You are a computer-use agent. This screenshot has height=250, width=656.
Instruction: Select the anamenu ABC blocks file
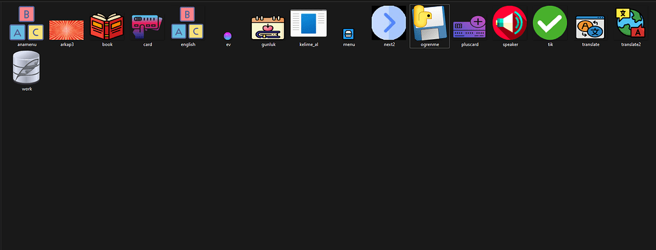27,23
